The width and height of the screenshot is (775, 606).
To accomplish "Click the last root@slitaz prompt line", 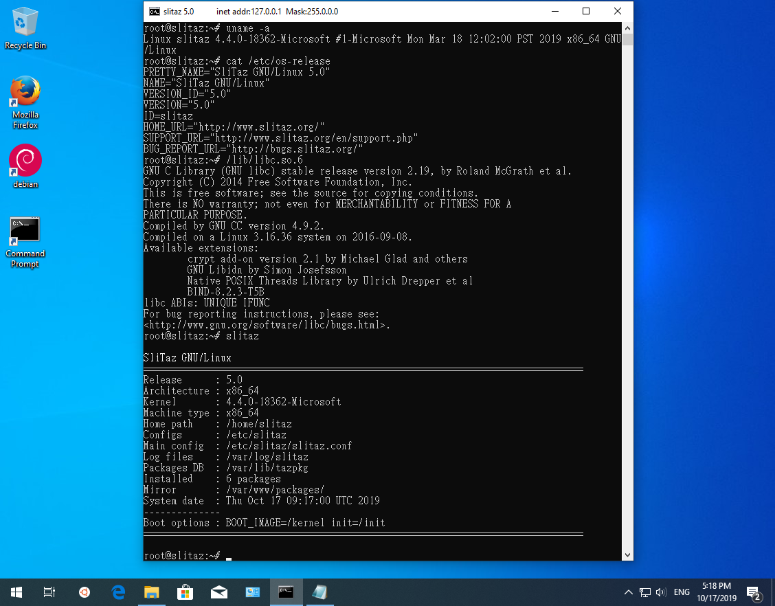I will point(188,556).
